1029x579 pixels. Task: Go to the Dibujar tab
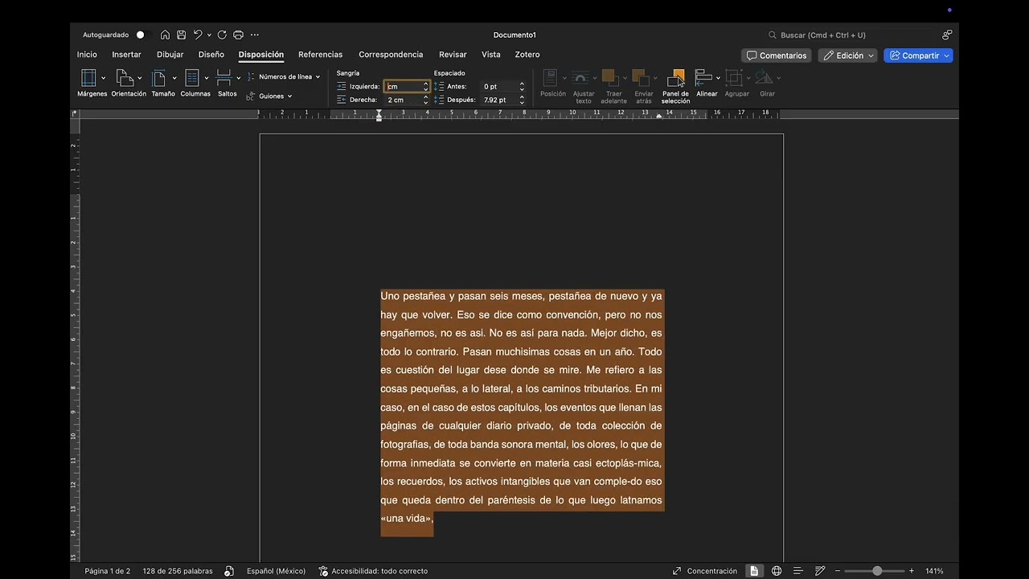pyautogui.click(x=170, y=55)
